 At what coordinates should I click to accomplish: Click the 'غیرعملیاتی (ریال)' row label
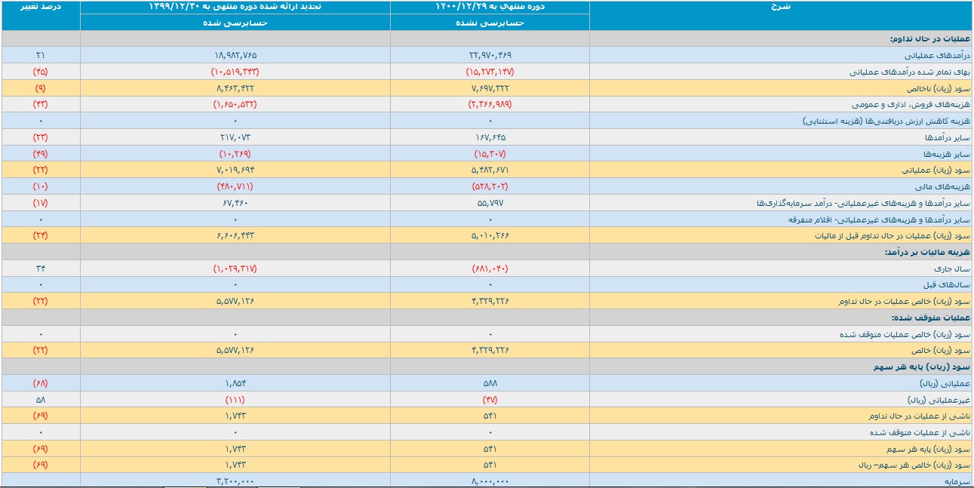938,399
